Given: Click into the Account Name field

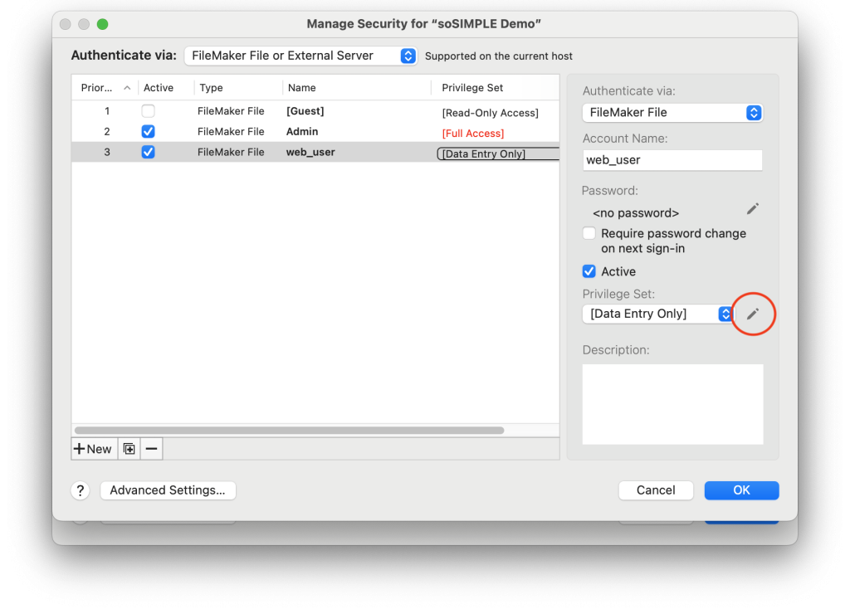Looking at the screenshot, I should point(672,160).
